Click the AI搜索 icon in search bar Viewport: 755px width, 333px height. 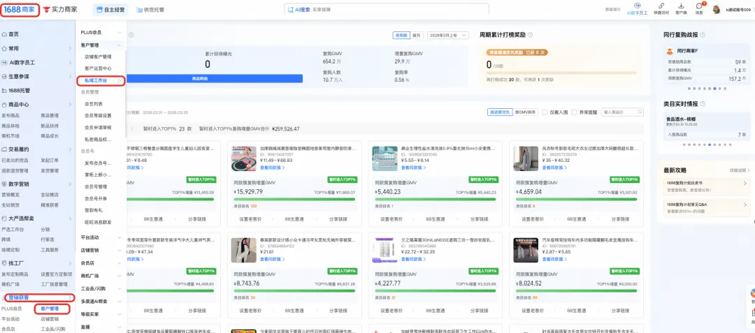[x=291, y=10]
